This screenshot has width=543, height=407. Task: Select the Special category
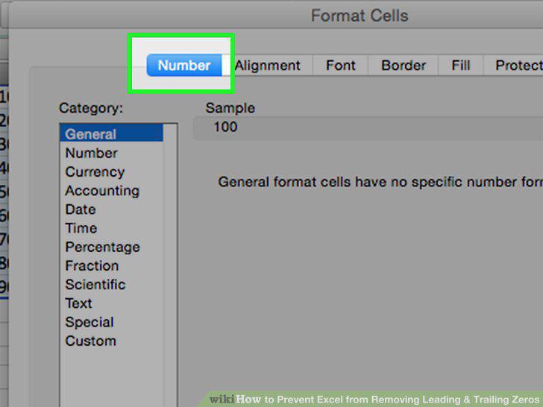click(x=112, y=322)
